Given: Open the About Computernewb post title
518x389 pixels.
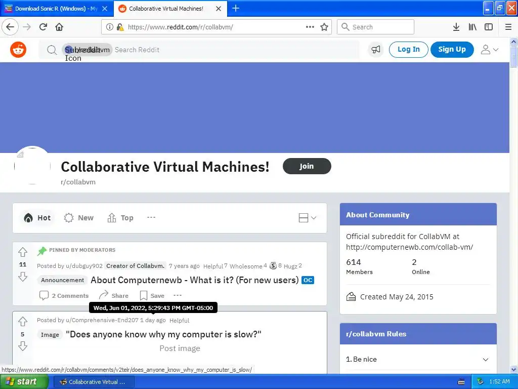Looking at the screenshot, I should coord(195,280).
